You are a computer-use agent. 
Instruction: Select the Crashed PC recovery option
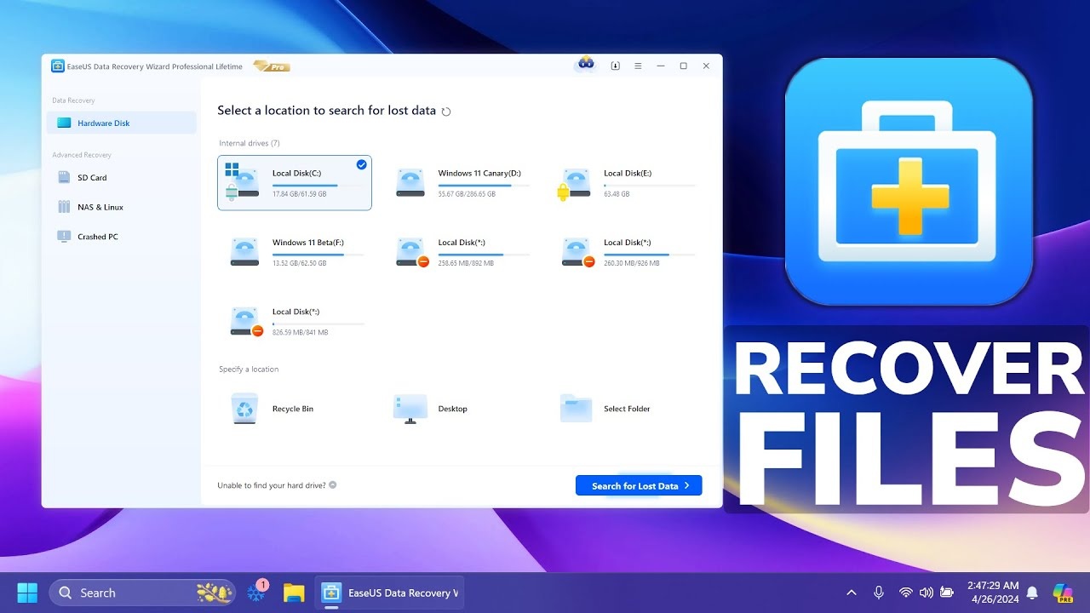click(99, 236)
